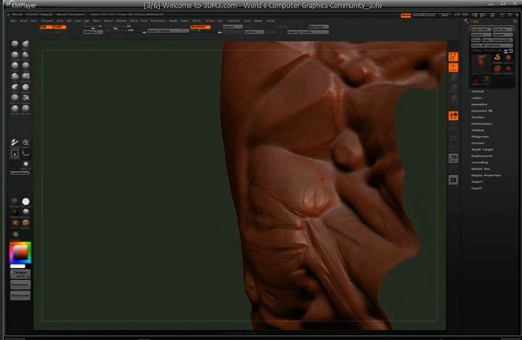Click the Move transform icon on right shelf
The height and width of the screenshot is (340, 522).
click(x=453, y=77)
